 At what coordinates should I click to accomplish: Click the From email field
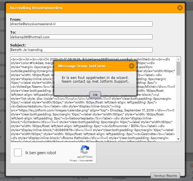81,24
